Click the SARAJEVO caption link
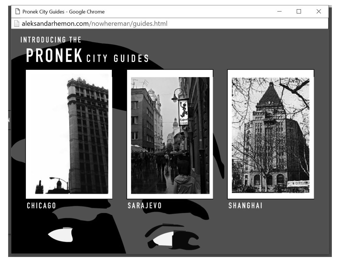Screen dimensions: 340x262 click(x=145, y=206)
